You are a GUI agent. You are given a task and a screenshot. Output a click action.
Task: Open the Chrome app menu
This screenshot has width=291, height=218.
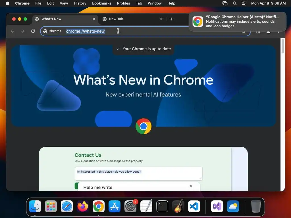(22, 3)
